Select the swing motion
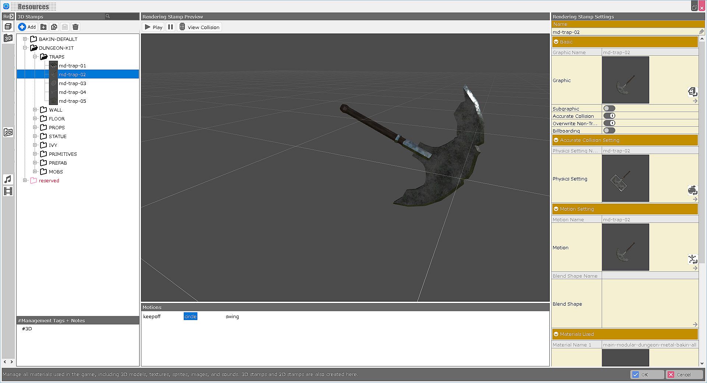The image size is (707, 383). click(232, 316)
